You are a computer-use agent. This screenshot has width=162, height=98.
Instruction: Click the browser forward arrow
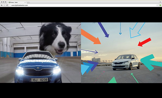4,5
